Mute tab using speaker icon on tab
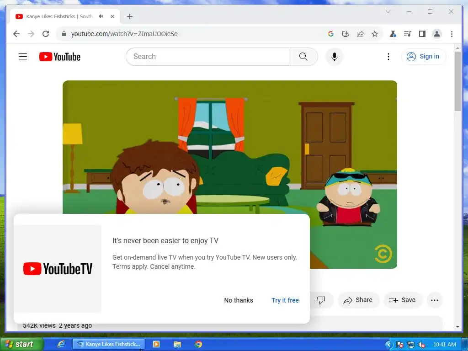The height and width of the screenshot is (351, 468). (101, 16)
